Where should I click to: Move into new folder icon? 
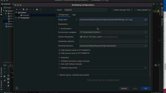37,10
